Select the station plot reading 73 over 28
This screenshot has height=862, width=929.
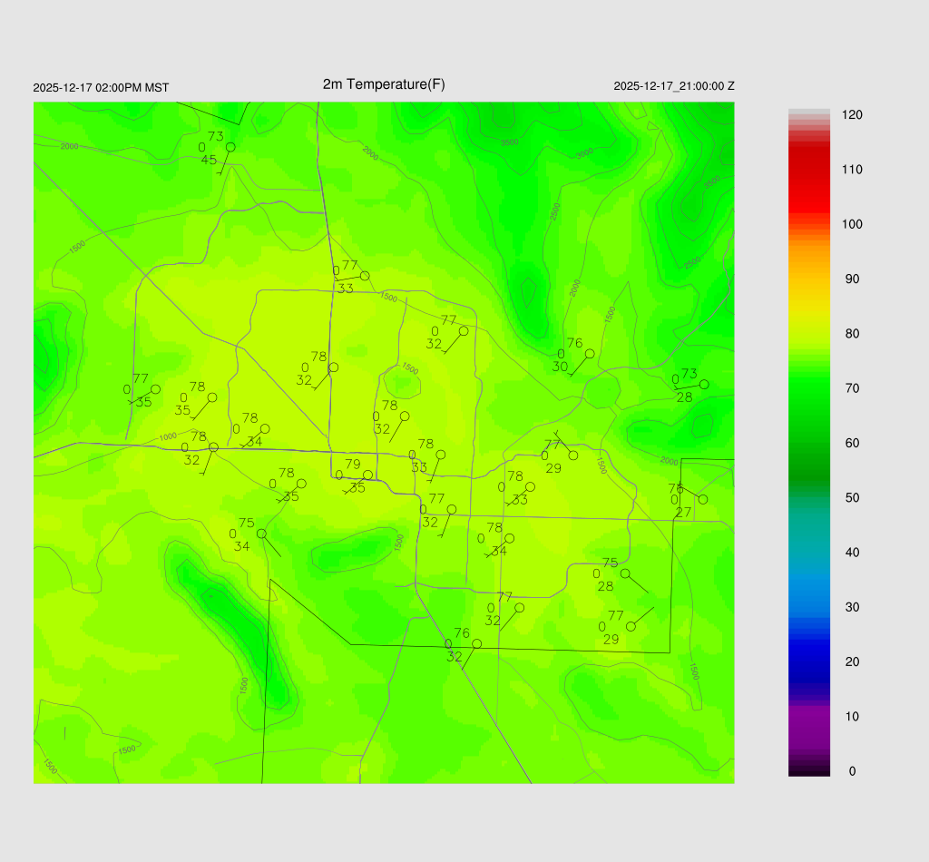703,384
